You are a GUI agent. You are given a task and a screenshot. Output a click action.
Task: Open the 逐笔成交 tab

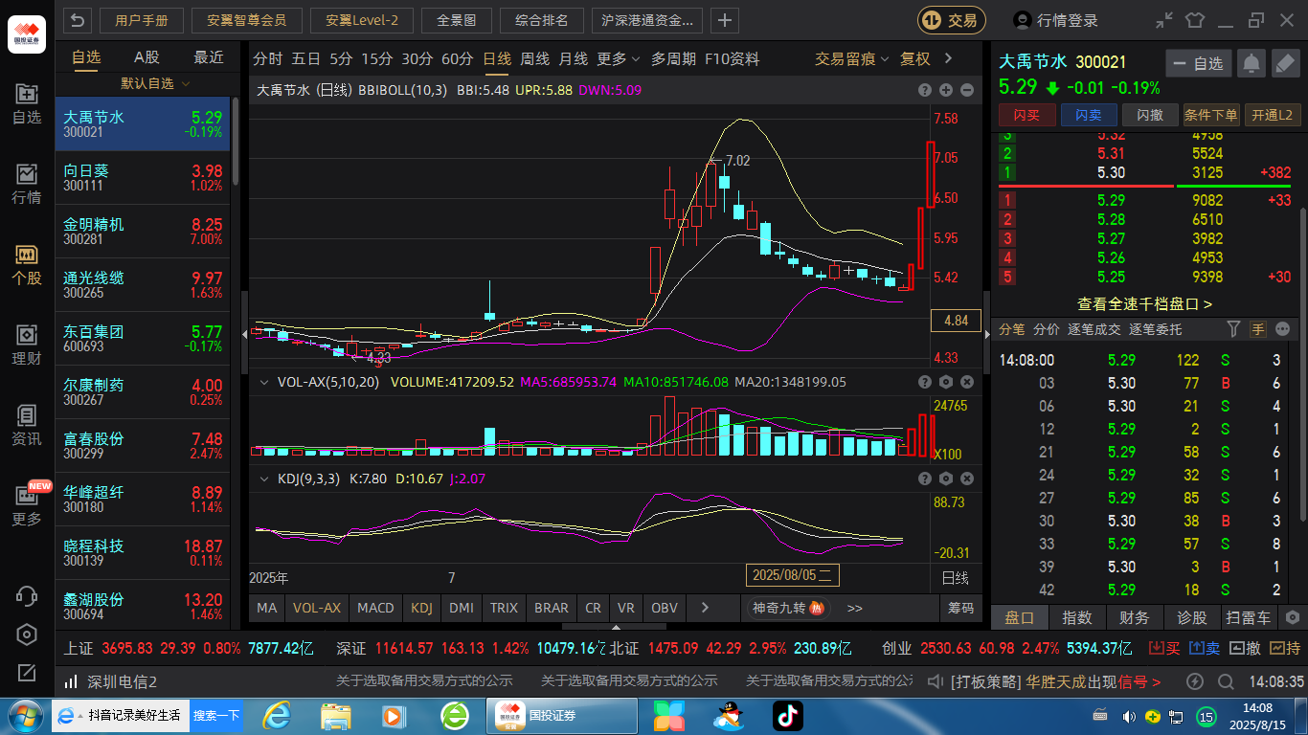coord(1094,329)
